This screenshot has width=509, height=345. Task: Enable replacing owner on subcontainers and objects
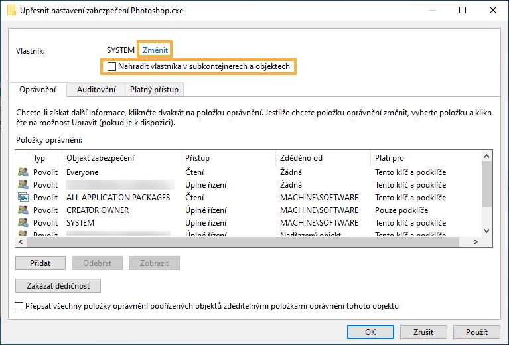(x=112, y=66)
